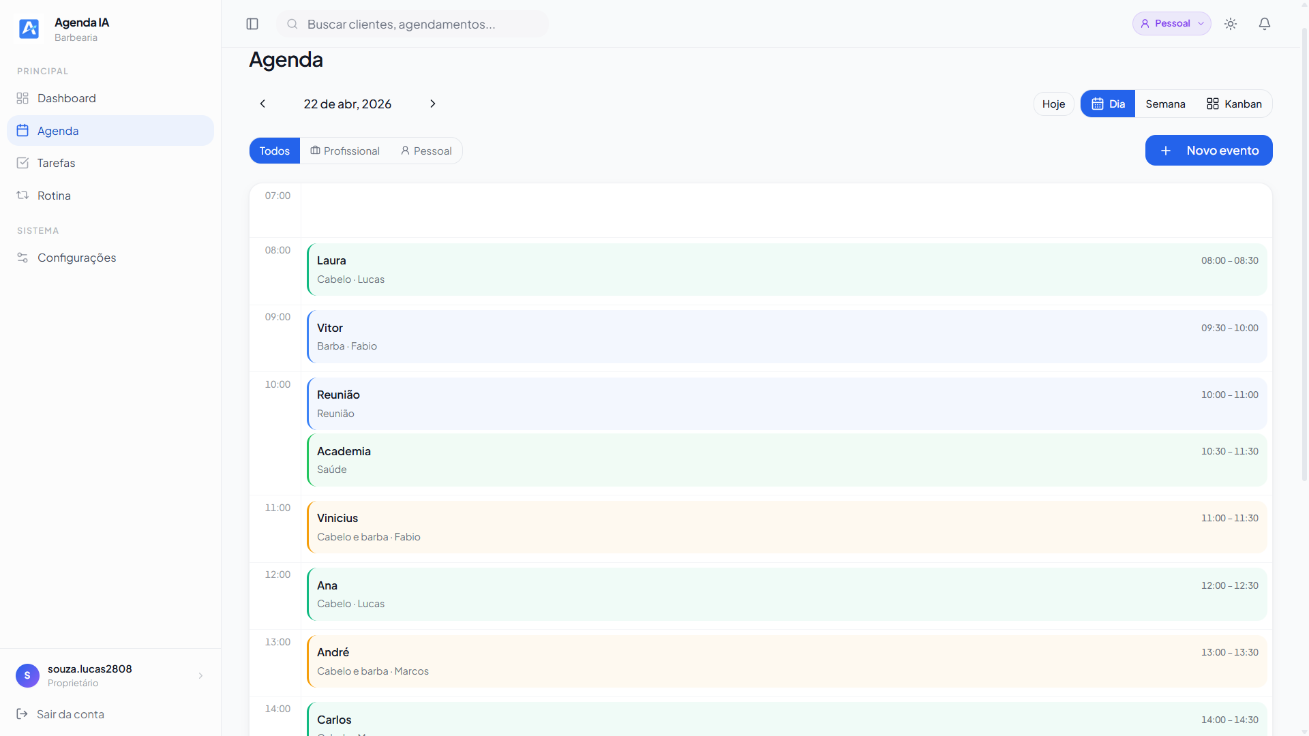Click the calendar icon on the Dia button
Screen dimensions: 1309x736
(1098, 104)
